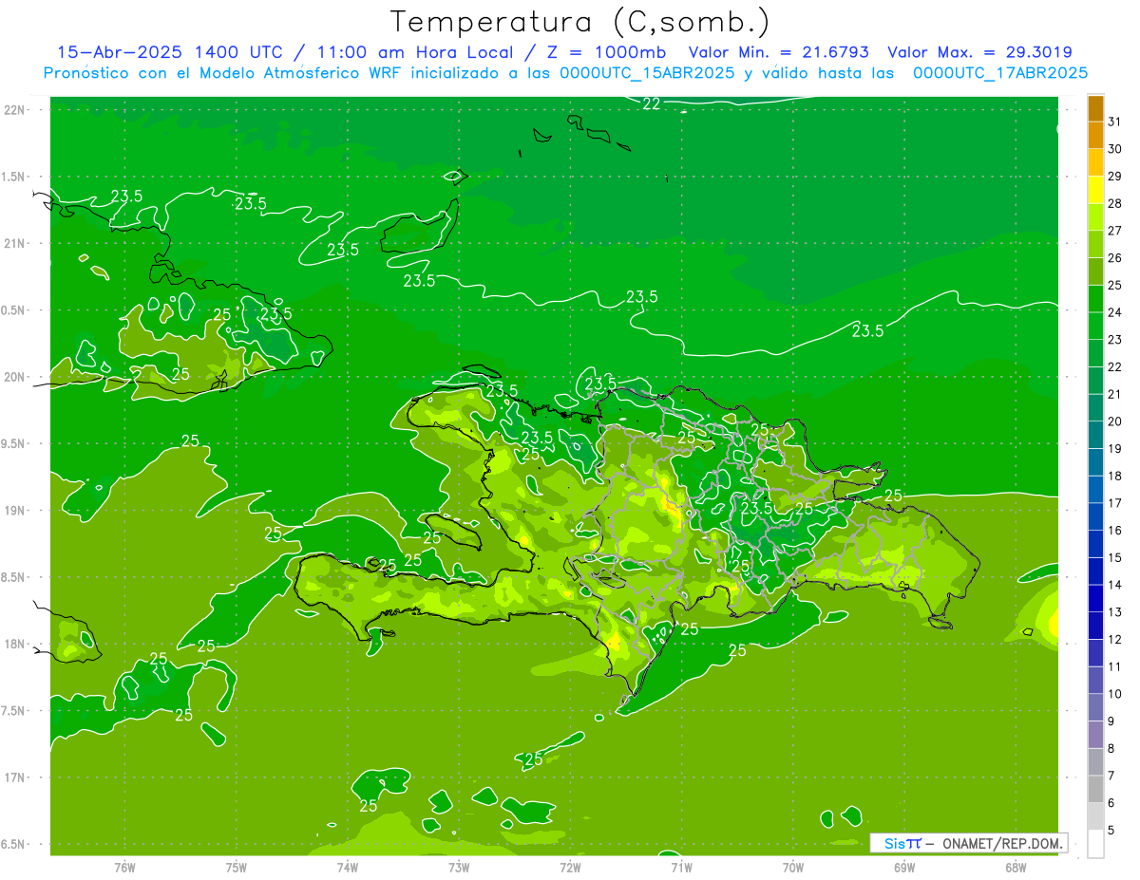
Task: Click the colorbar scale value '15'
Action: pos(1115,558)
